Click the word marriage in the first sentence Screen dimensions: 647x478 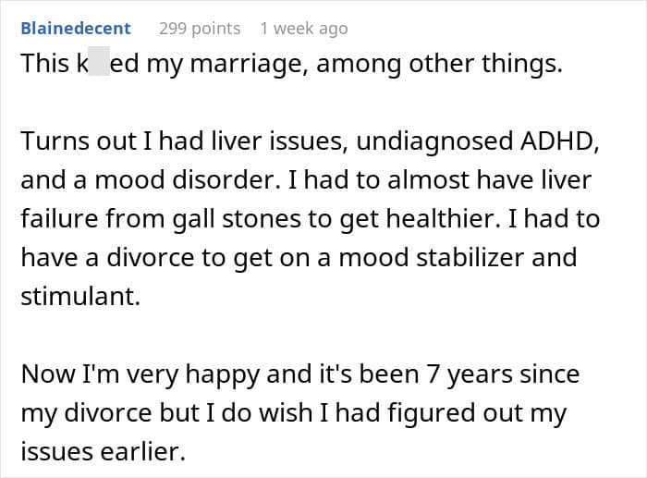pyautogui.click(x=248, y=65)
